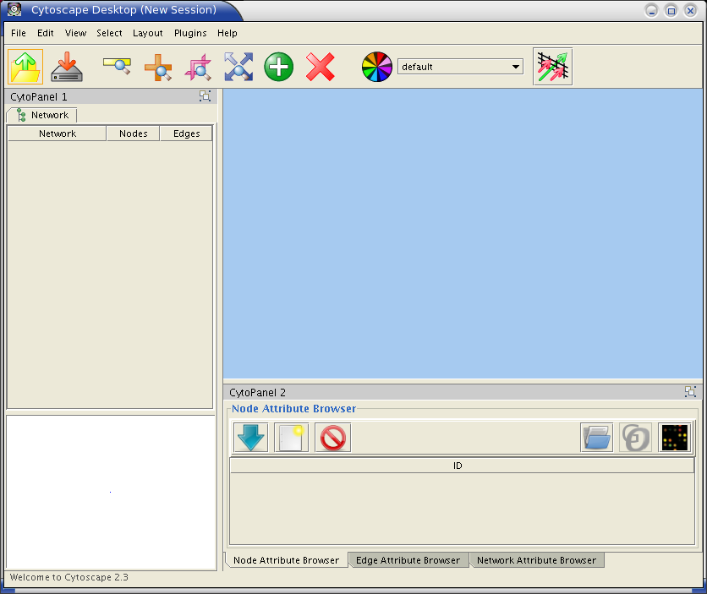The height and width of the screenshot is (594, 707).
Task: Open the default visual style dropdown
Action: [x=460, y=67]
